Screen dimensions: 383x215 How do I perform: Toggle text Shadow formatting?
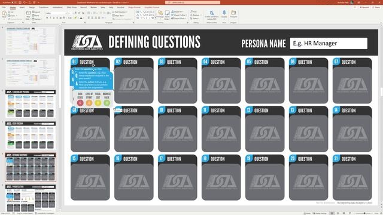(x=57, y=18)
